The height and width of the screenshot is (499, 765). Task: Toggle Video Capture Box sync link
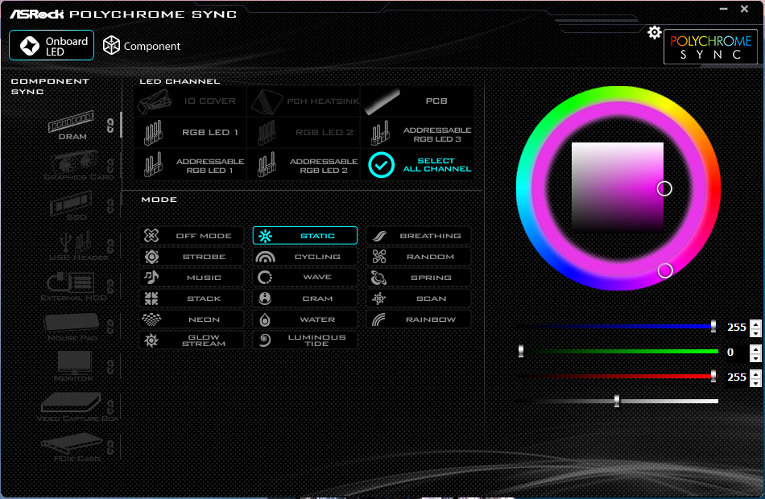111,406
